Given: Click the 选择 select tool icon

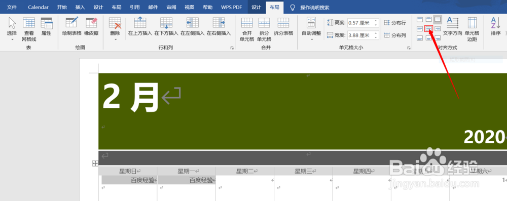Looking at the screenshot, I should [x=12, y=23].
